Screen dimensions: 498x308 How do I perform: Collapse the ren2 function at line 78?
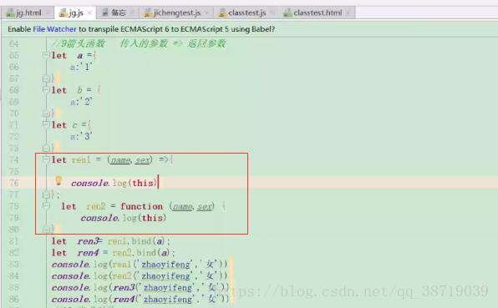click(x=46, y=205)
